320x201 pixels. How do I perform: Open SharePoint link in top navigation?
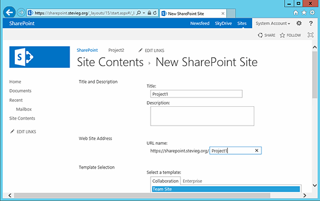point(87,50)
